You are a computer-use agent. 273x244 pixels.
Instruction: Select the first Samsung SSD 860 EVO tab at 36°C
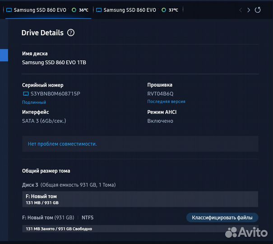pos(47,10)
